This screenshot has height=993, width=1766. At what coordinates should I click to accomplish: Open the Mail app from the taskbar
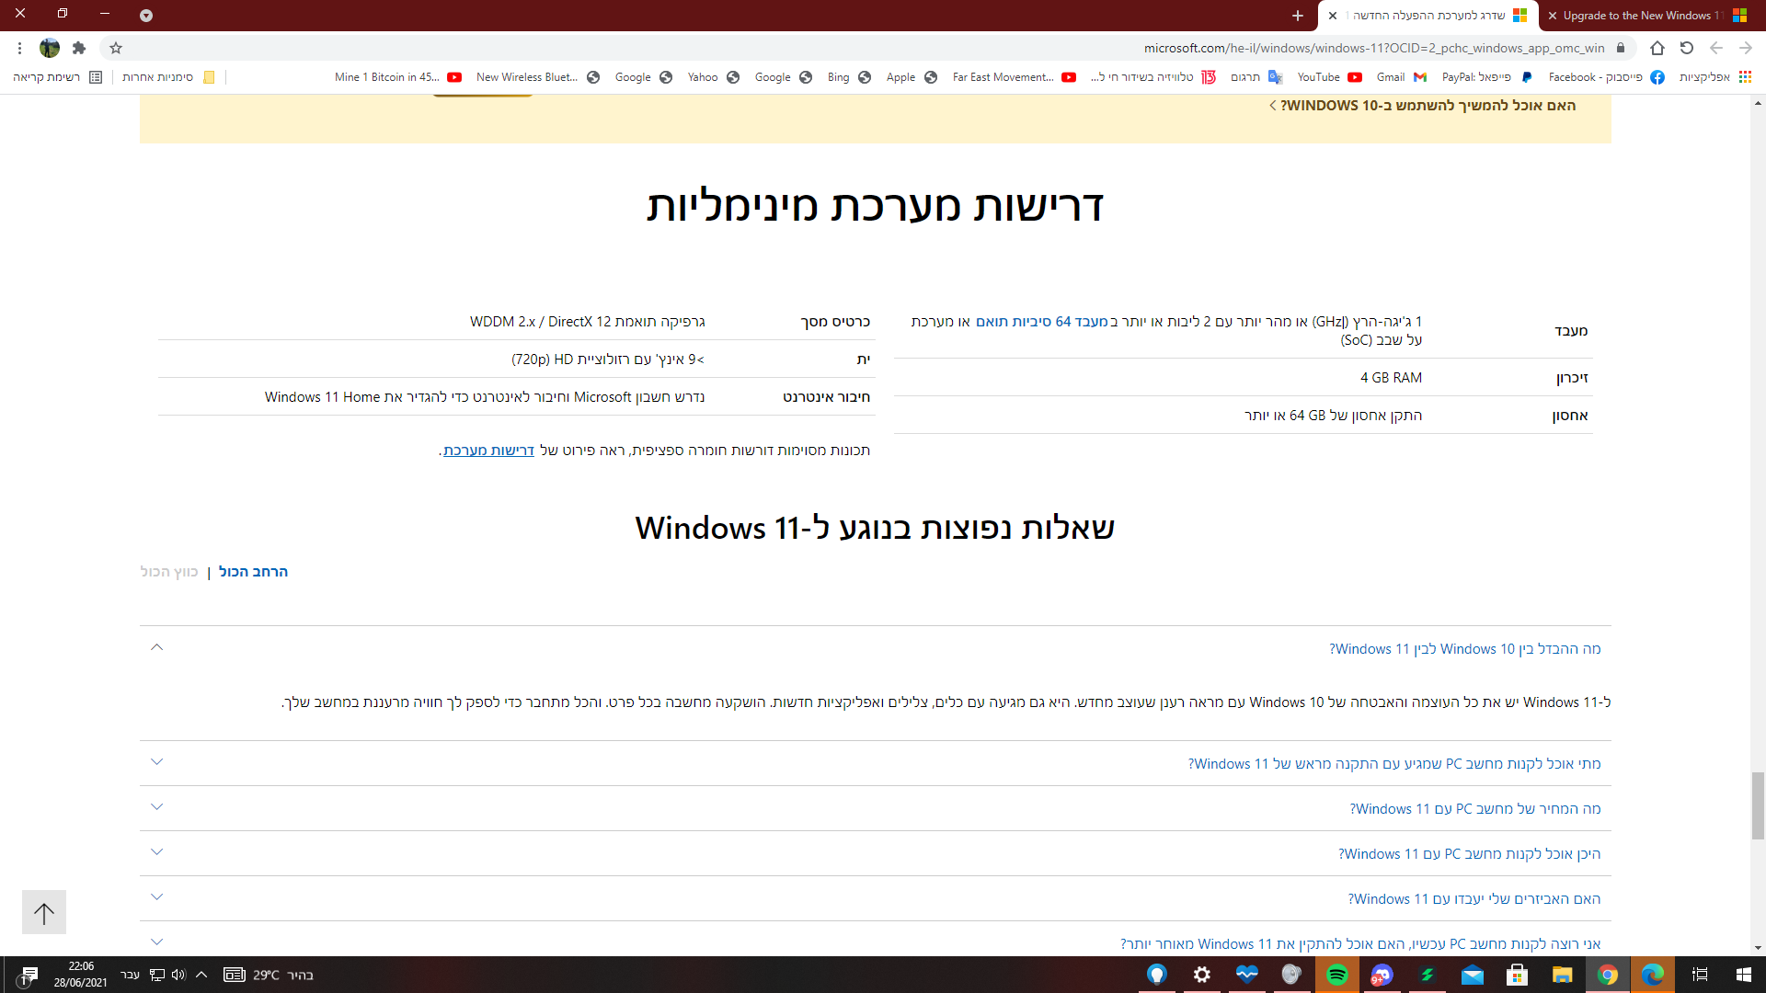pos(1472,975)
